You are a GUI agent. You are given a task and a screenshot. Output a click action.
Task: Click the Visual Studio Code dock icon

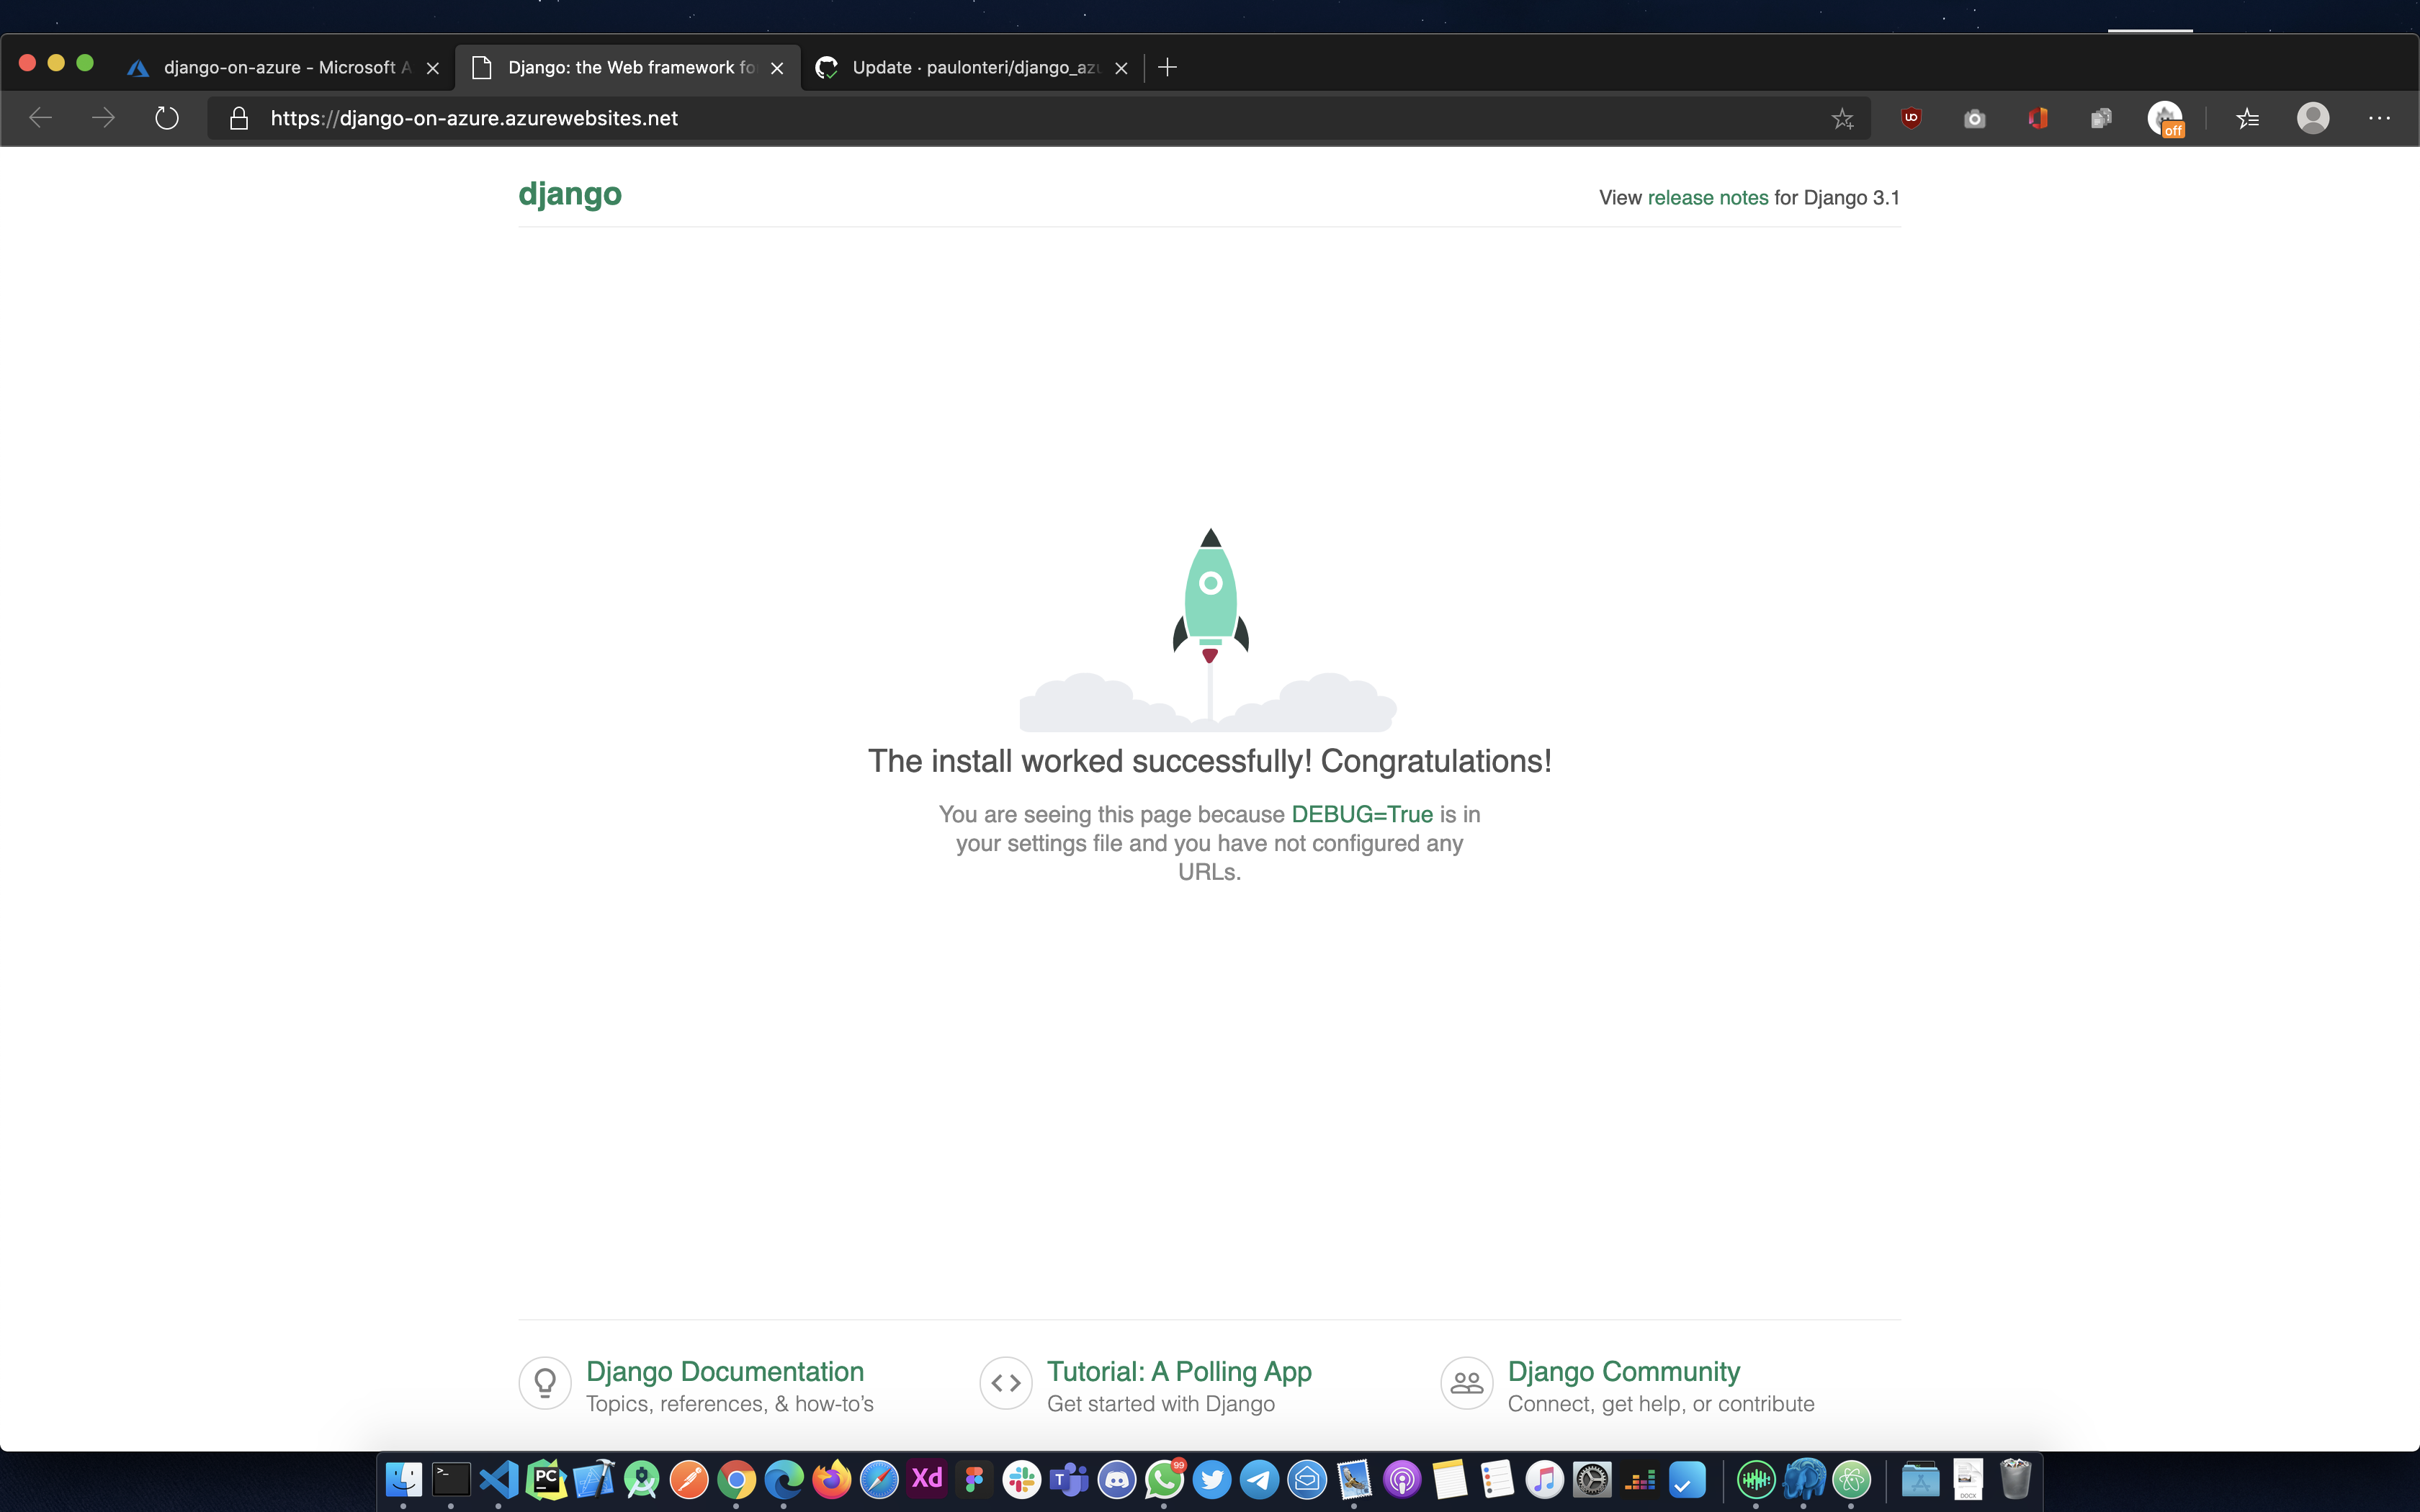[498, 1479]
